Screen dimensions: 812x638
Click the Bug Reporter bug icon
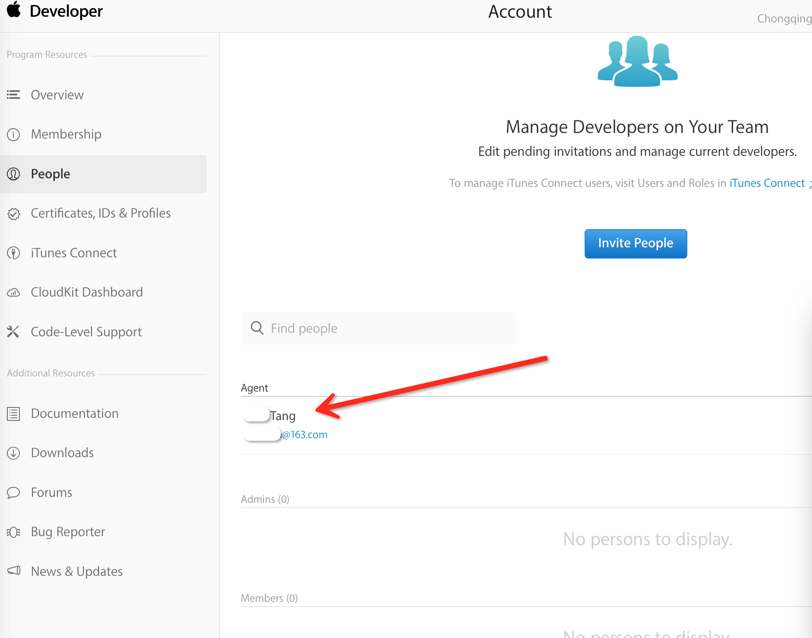[x=13, y=532]
